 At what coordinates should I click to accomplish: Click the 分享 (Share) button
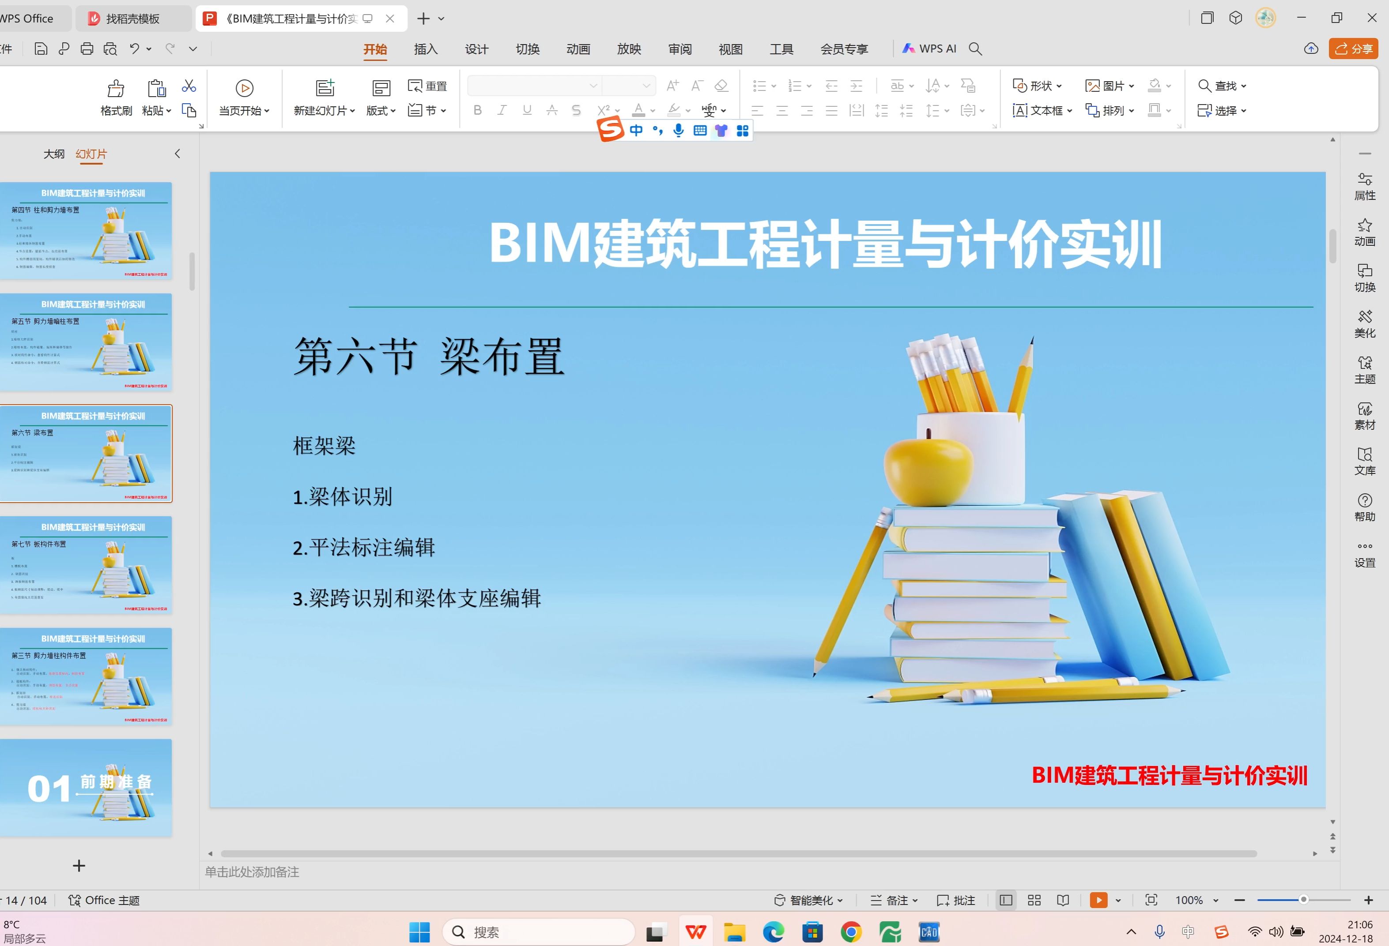point(1353,49)
